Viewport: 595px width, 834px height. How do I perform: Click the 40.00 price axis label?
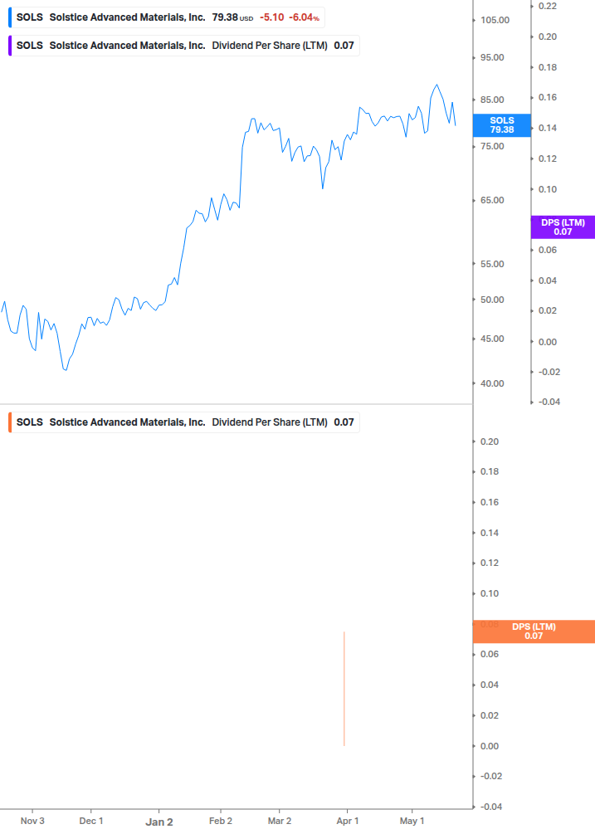(x=492, y=383)
